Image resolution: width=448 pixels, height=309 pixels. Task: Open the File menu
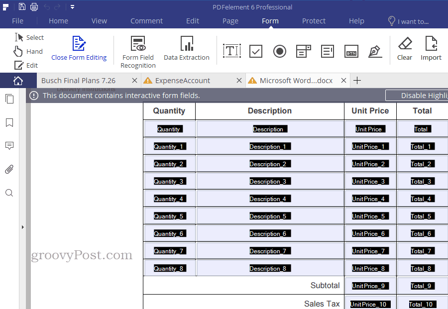[18, 21]
